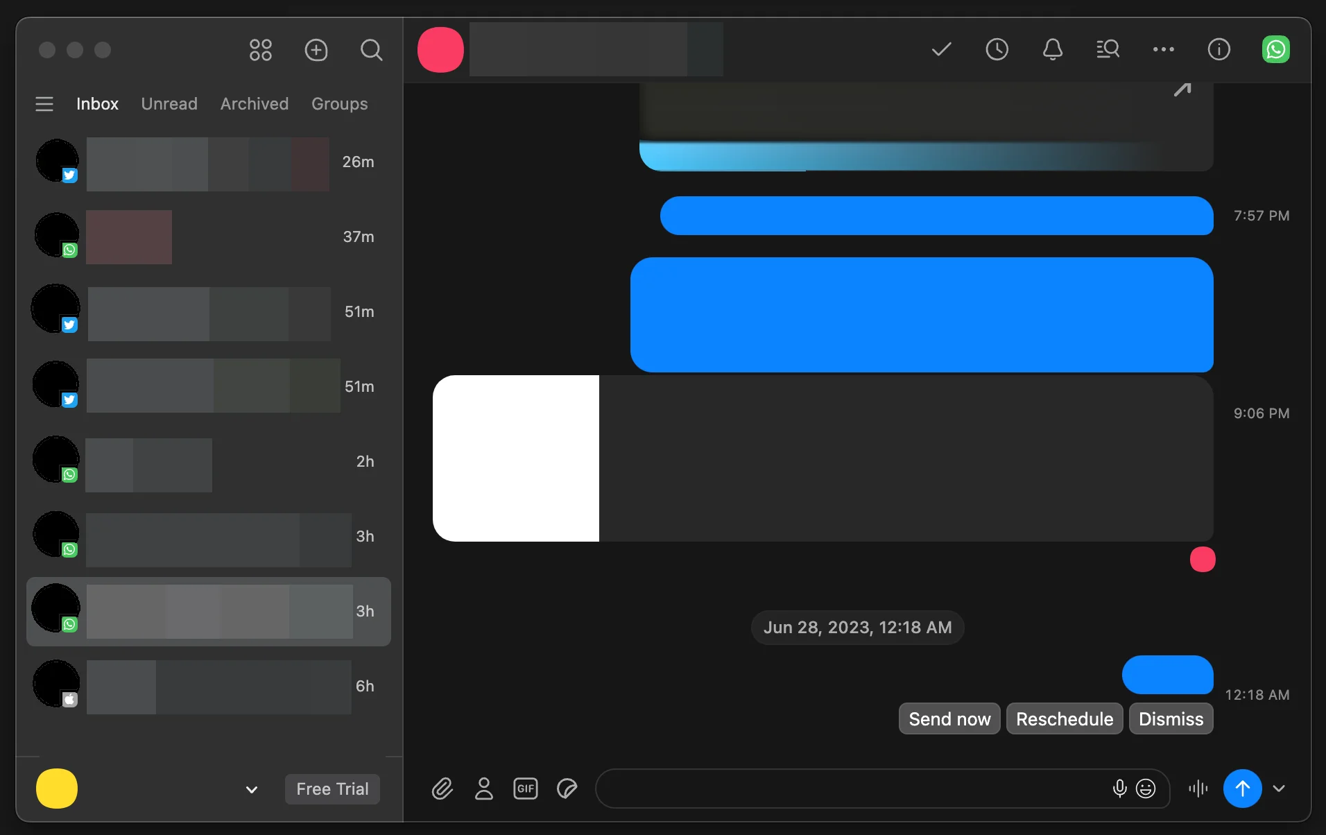Image resolution: width=1326 pixels, height=835 pixels.
Task: Open the GIF picker in the composer
Action: pos(526,789)
